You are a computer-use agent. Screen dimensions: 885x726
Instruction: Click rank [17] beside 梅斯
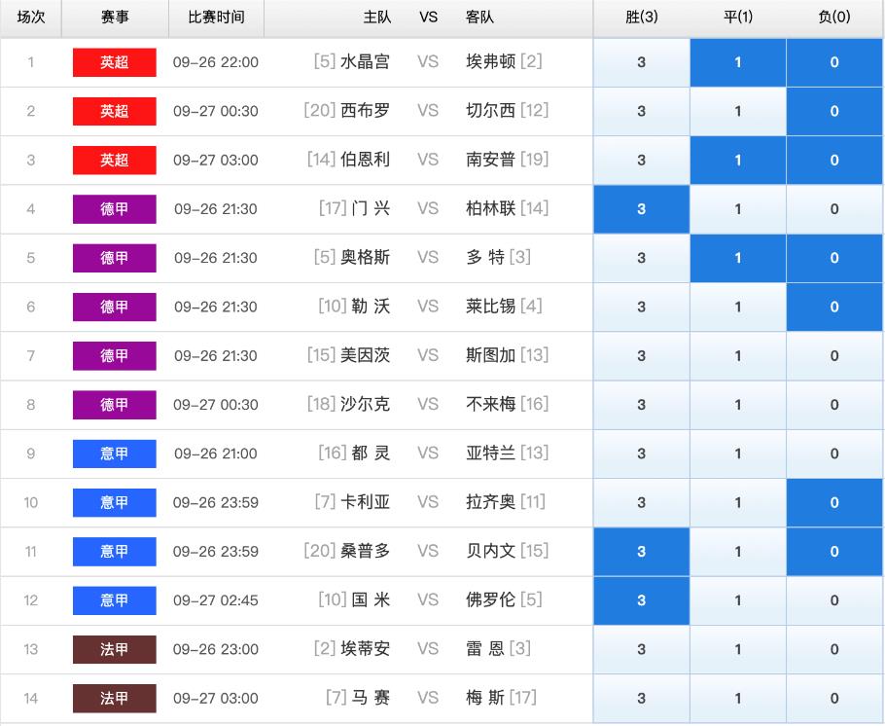point(522,697)
